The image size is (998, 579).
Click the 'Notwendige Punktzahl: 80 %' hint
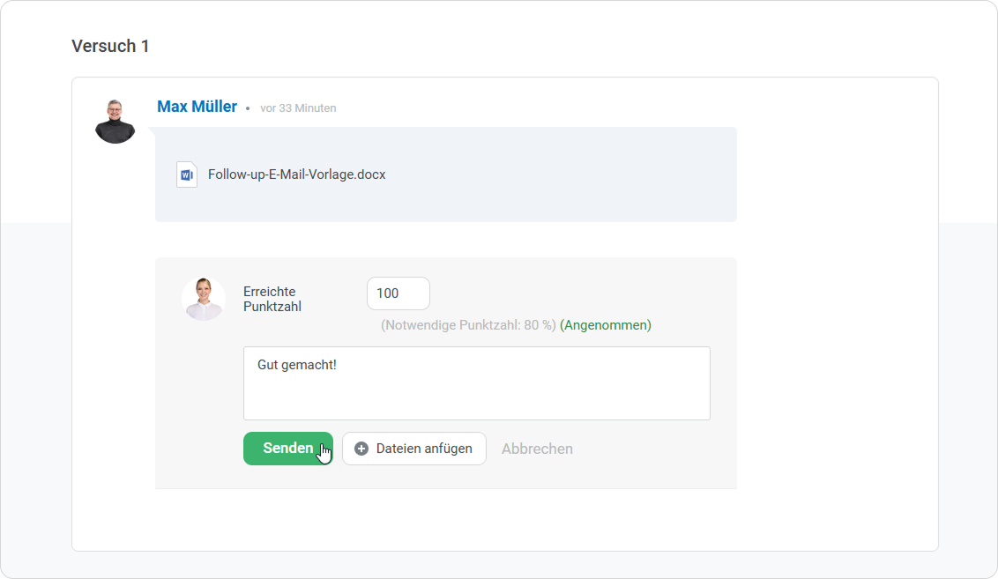point(468,325)
